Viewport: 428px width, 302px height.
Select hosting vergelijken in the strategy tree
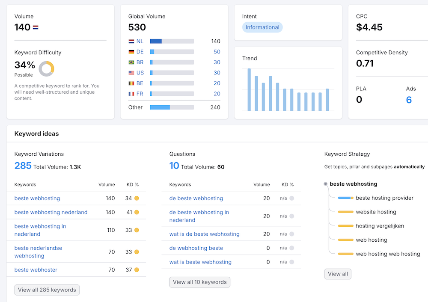[x=380, y=226]
